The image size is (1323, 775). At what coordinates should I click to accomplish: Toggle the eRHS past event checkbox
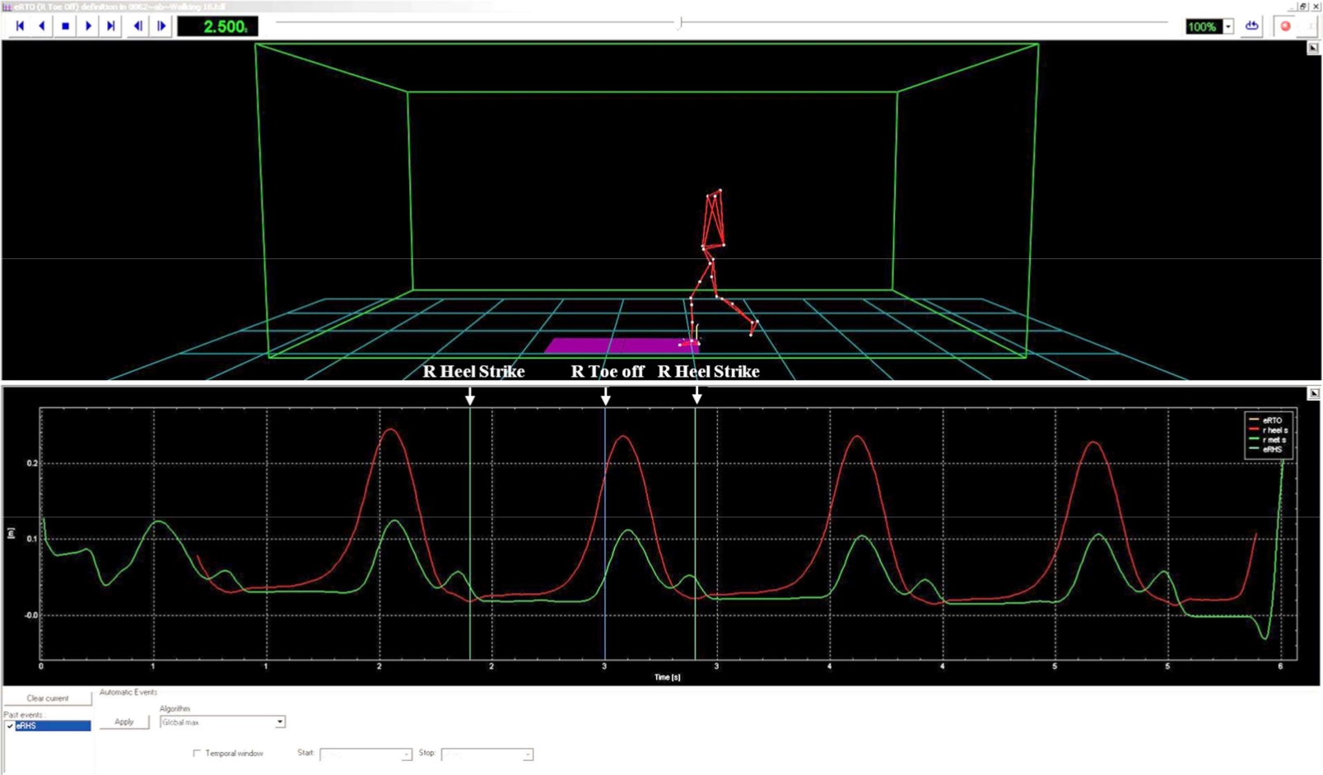point(10,726)
